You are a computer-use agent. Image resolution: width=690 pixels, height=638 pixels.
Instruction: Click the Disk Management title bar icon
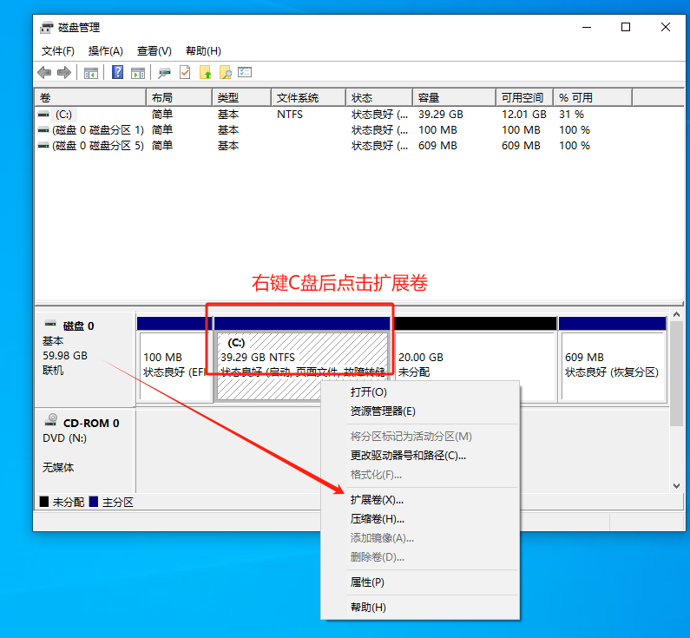coord(46,28)
